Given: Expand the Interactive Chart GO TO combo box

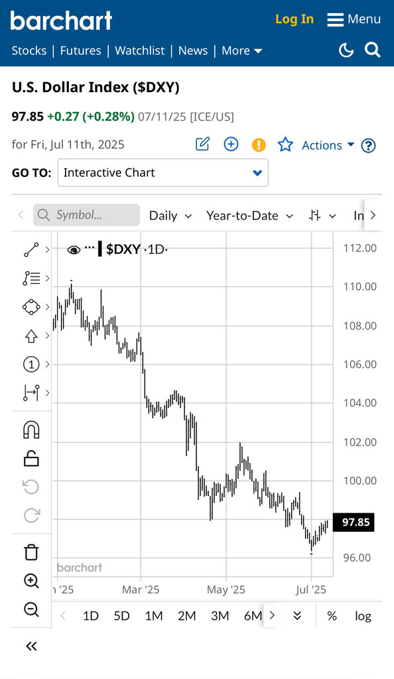Looking at the screenshot, I should pyautogui.click(x=163, y=173).
